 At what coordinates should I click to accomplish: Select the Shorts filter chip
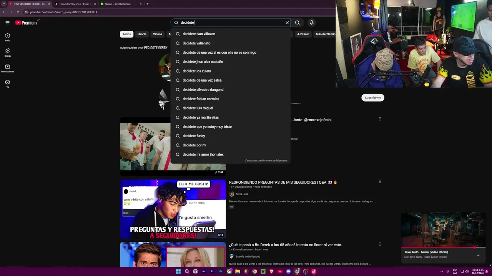pyautogui.click(x=142, y=34)
